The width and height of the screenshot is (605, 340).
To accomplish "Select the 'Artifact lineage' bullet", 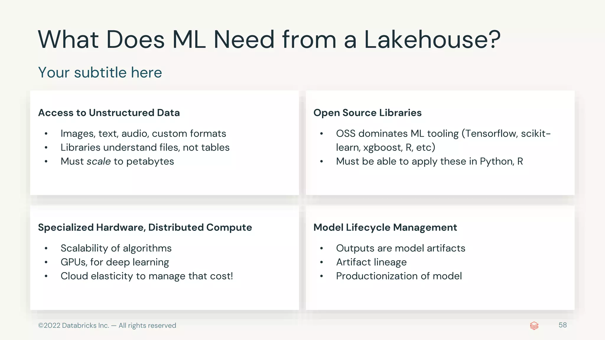I will 371,262.
